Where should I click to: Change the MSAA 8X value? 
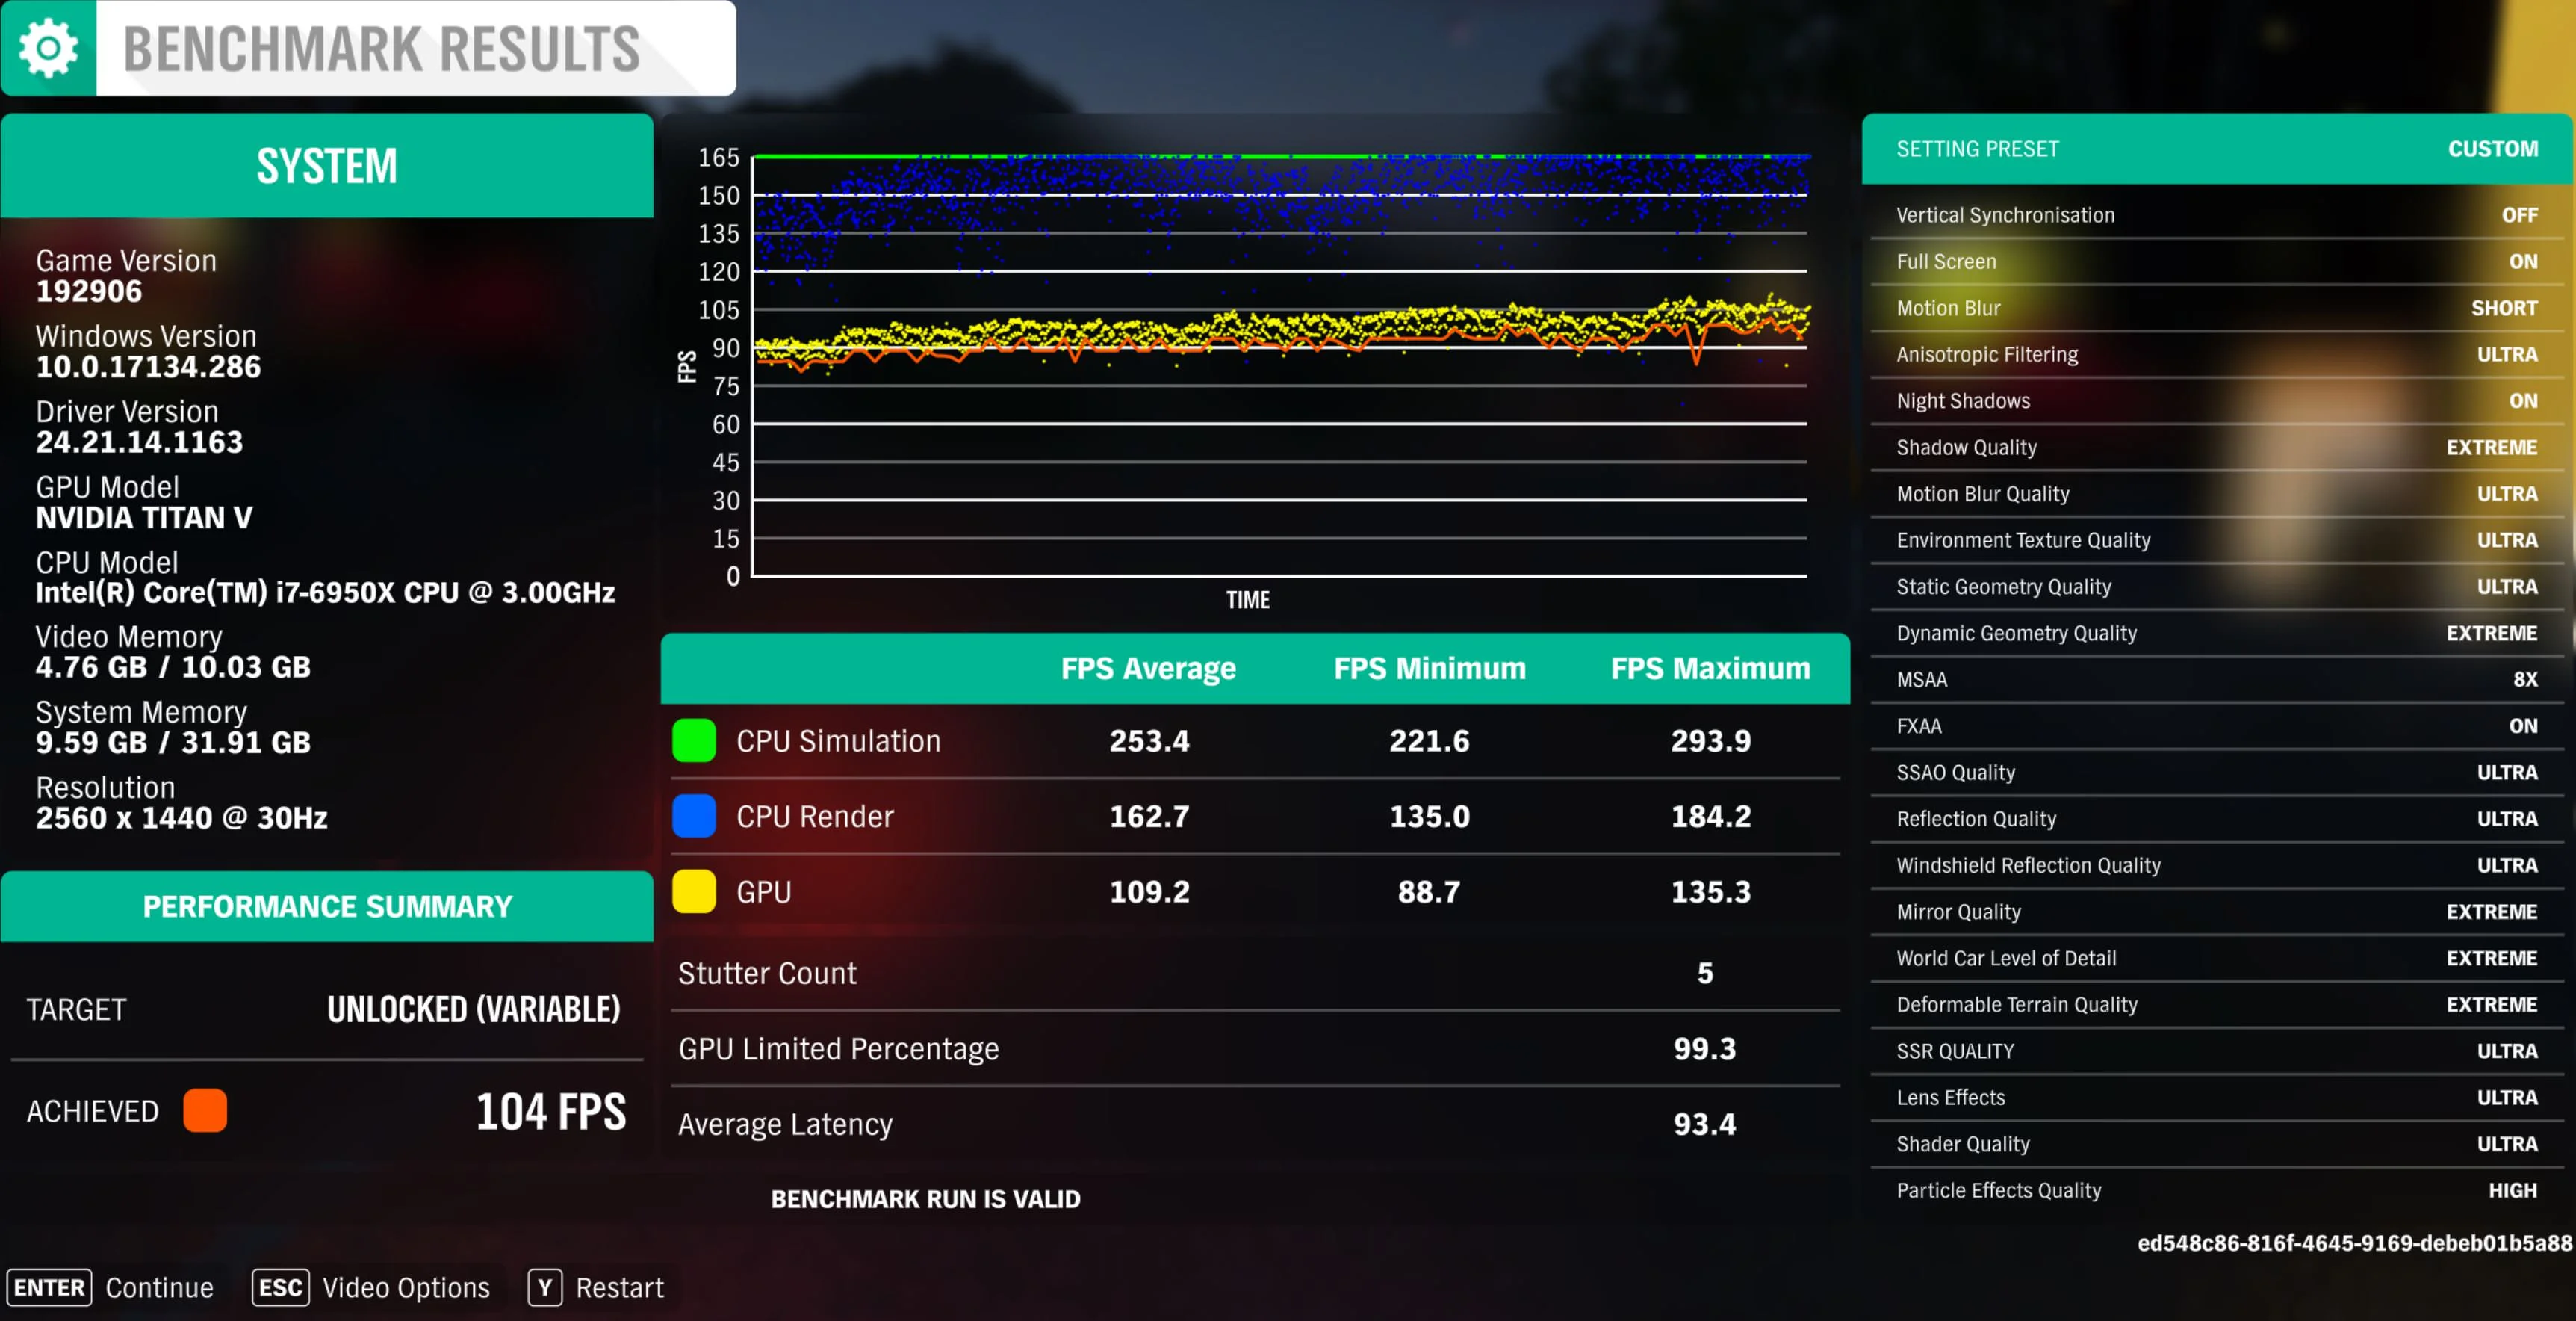(2525, 679)
